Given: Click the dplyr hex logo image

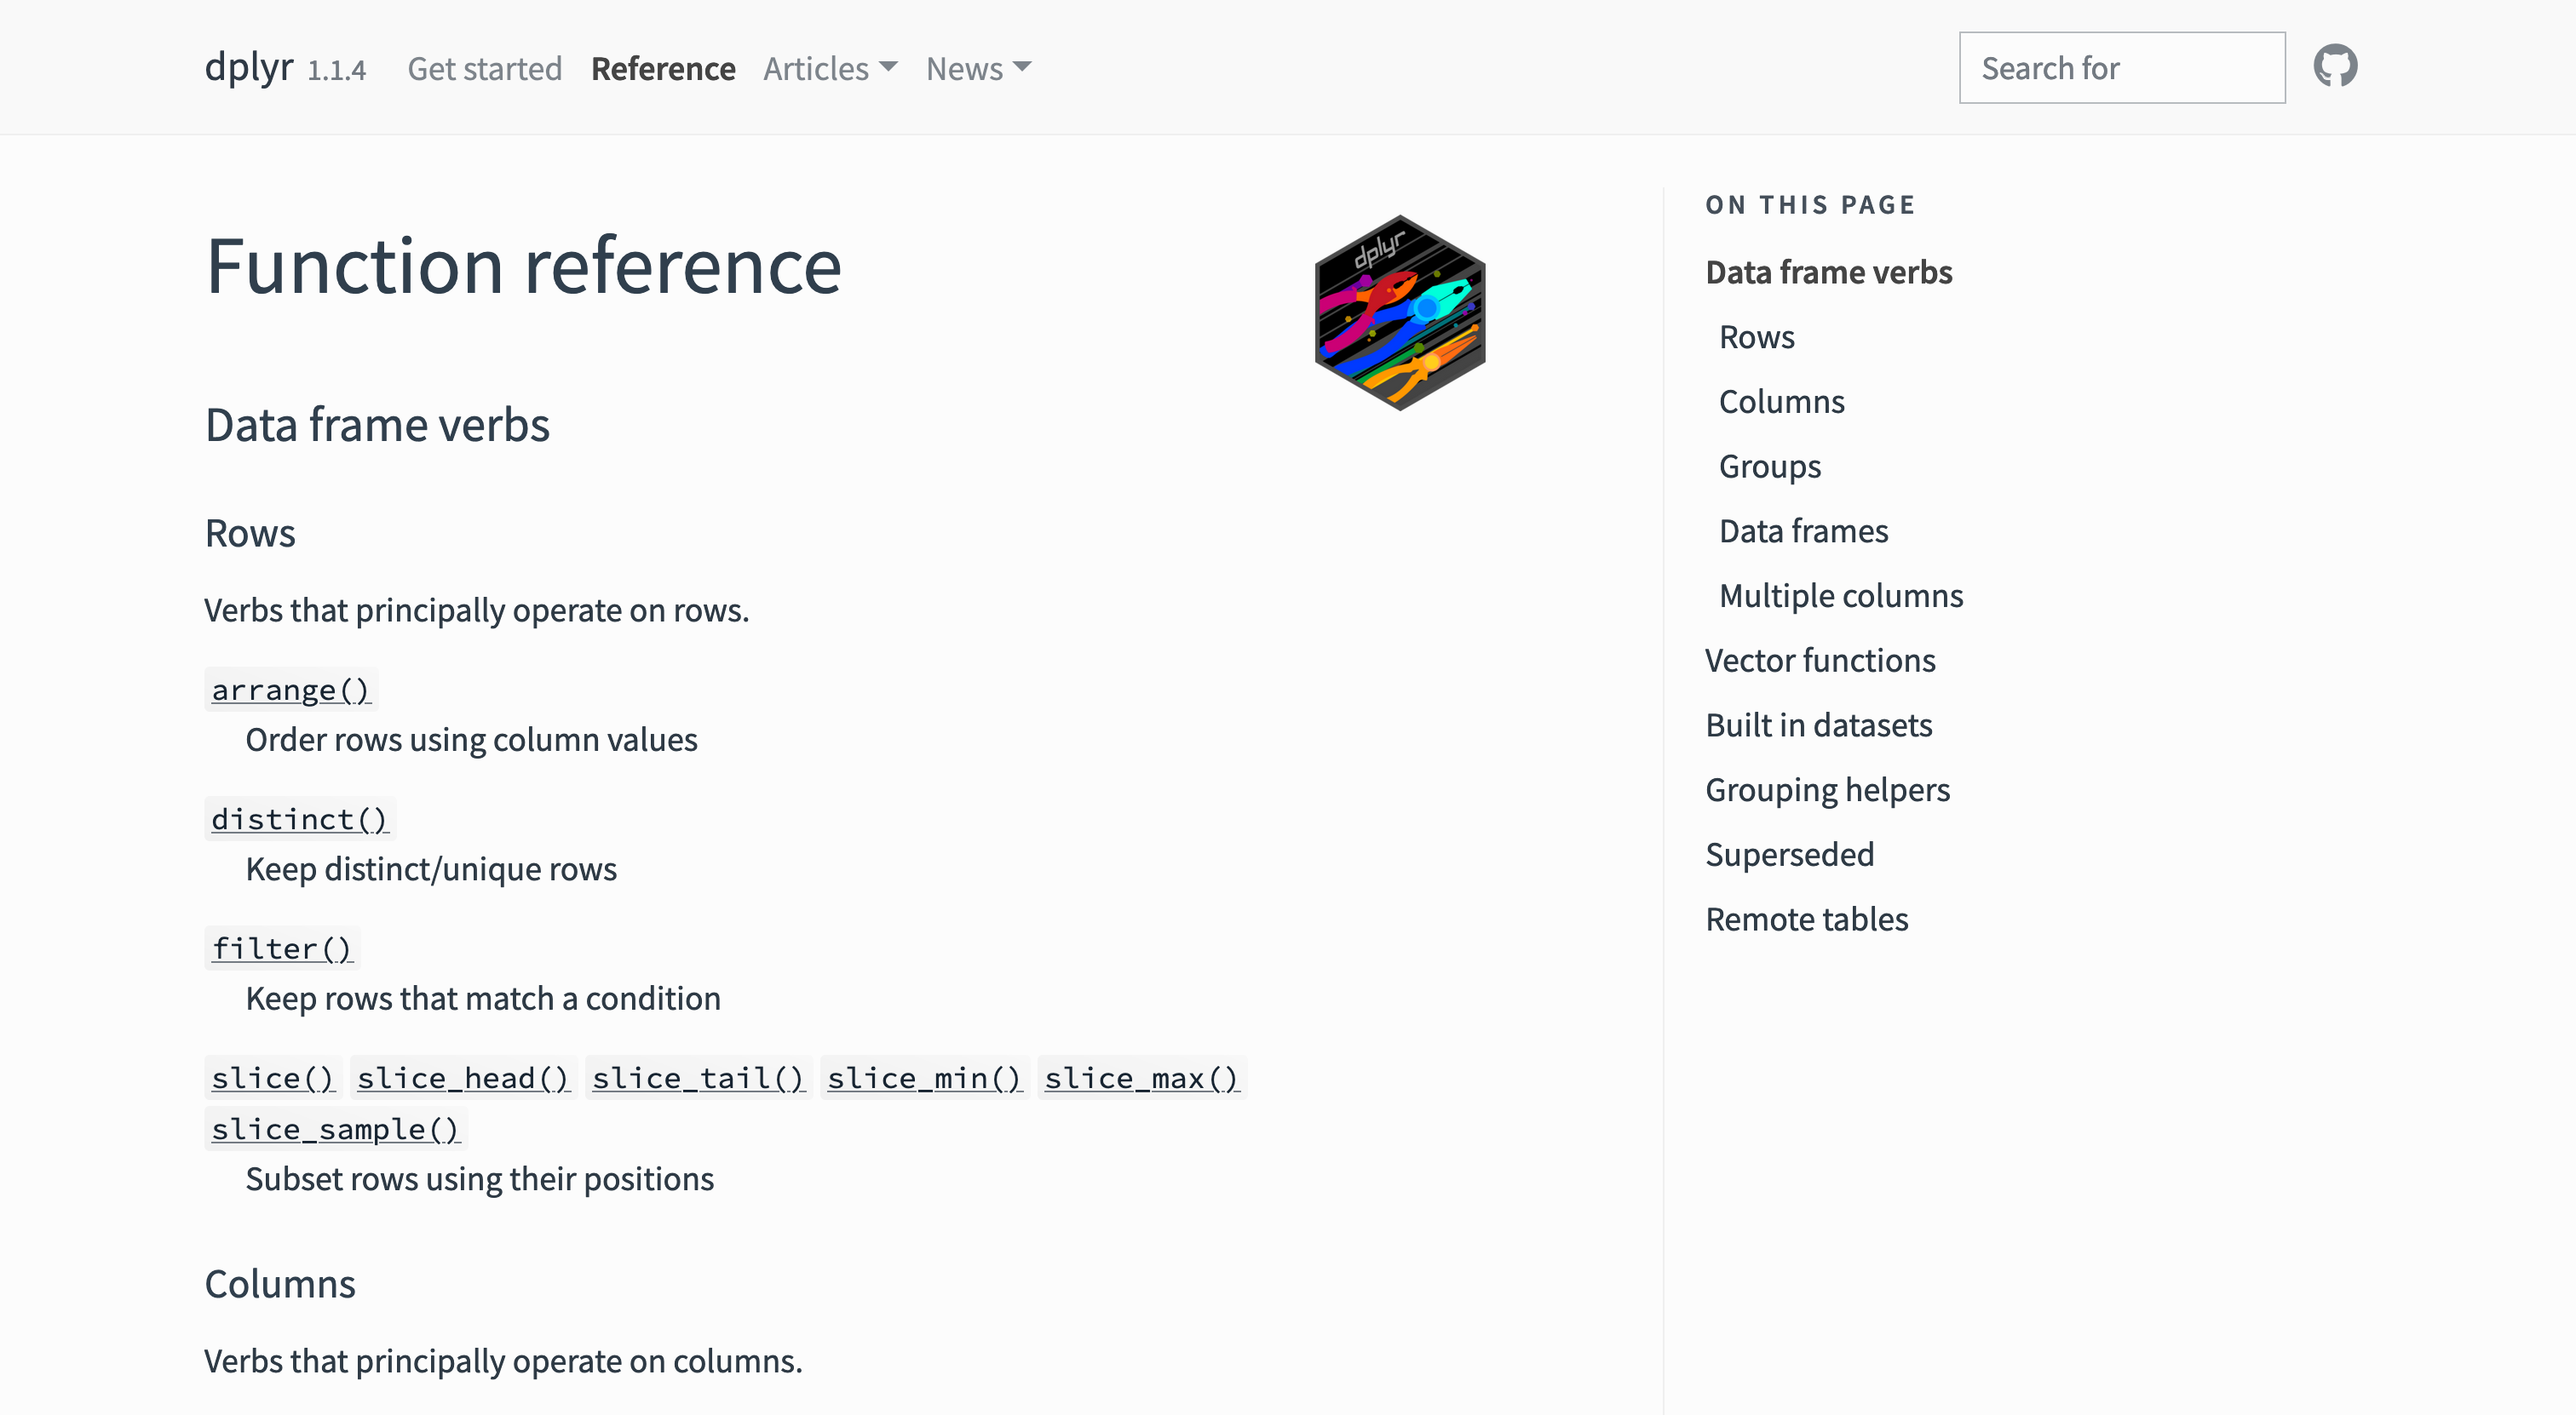Looking at the screenshot, I should tap(1400, 312).
